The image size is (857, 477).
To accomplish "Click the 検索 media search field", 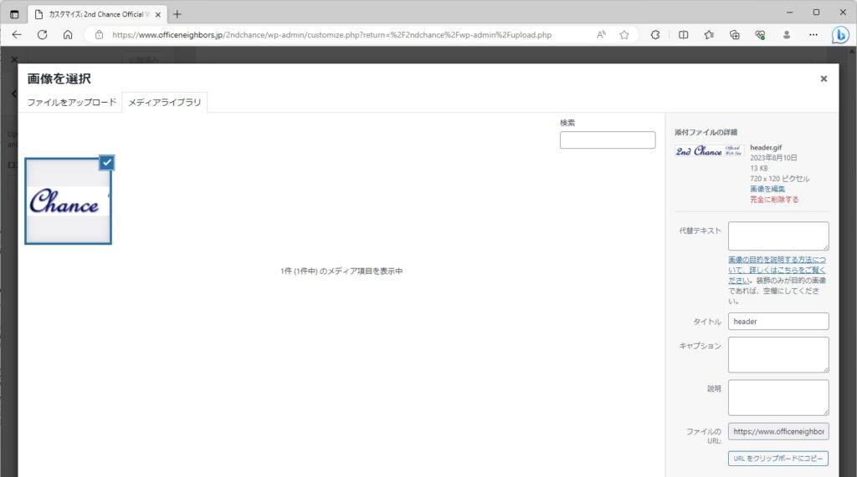I will (607, 140).
